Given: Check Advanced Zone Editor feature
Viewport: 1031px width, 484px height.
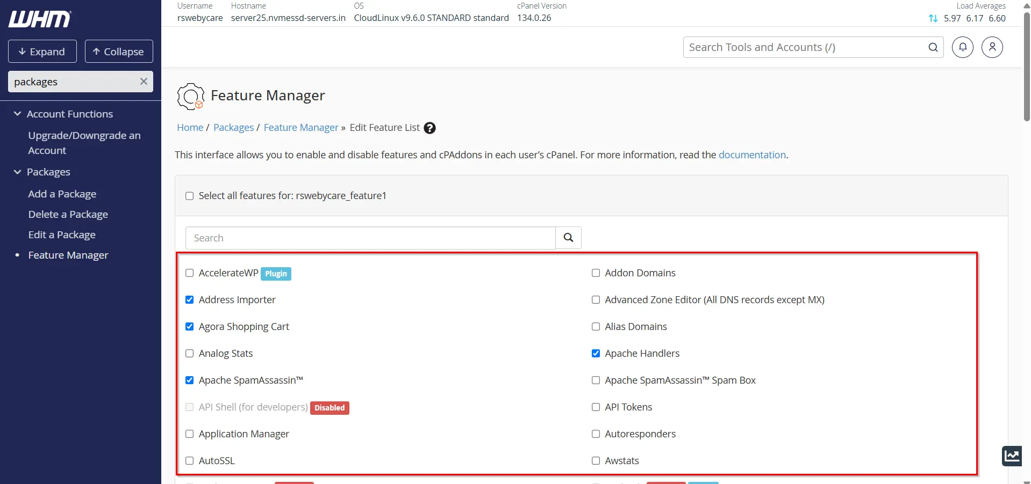Looking at the screenshot, I should pyautogui.click(x=596, y=300).
